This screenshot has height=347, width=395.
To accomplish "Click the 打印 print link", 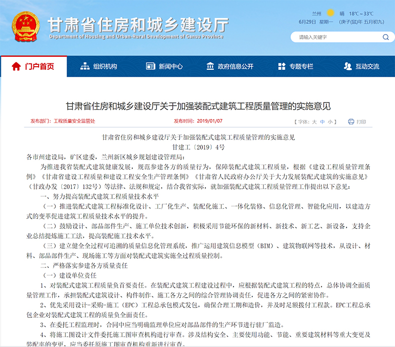I will click(x=361, y=121).
